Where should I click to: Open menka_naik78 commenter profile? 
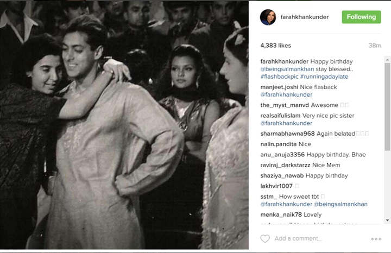point(281,214)
